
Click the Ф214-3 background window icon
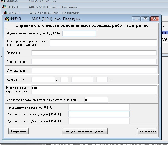tap(5, 13)
